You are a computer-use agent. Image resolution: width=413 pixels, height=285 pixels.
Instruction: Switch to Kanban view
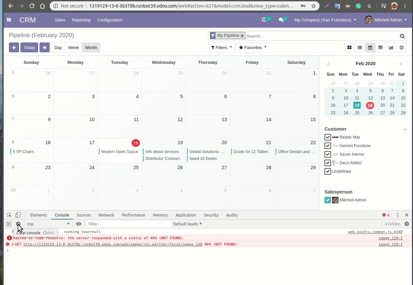click(x=349, y=47)
